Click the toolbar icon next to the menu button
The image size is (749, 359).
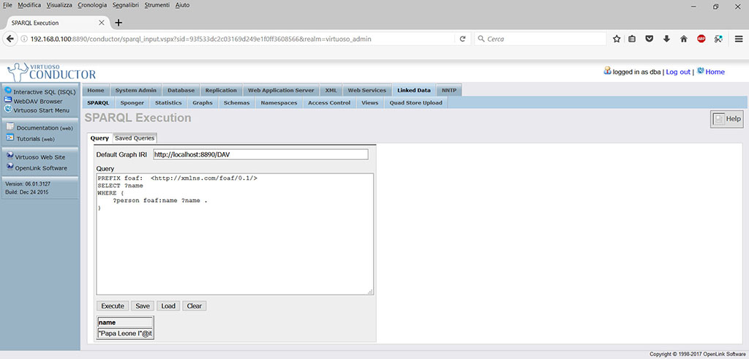click(718, 39)
